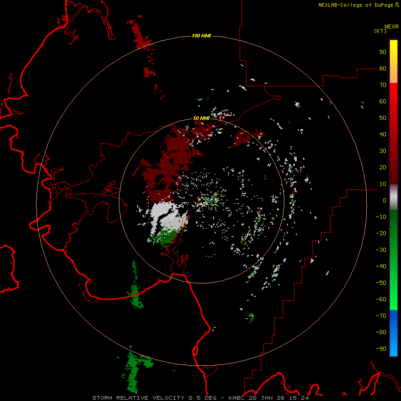Click the -60 value on the velocity scale

[x=381, y=299]
